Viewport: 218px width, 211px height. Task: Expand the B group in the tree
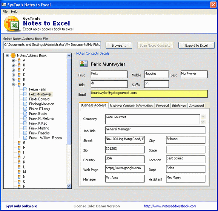pyautogui.click(x=13, y=65)
